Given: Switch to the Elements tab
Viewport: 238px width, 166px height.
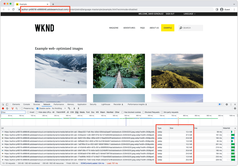Looking at the screenshot, I should coord(16,105).
